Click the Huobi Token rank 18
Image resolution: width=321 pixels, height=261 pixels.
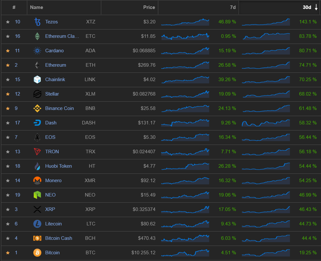(17, 166)
